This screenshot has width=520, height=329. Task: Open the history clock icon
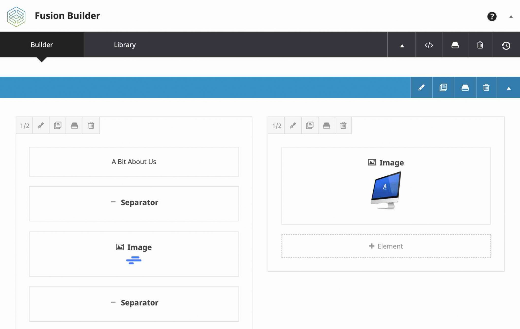pyautogui.click(x=506, y=45)
